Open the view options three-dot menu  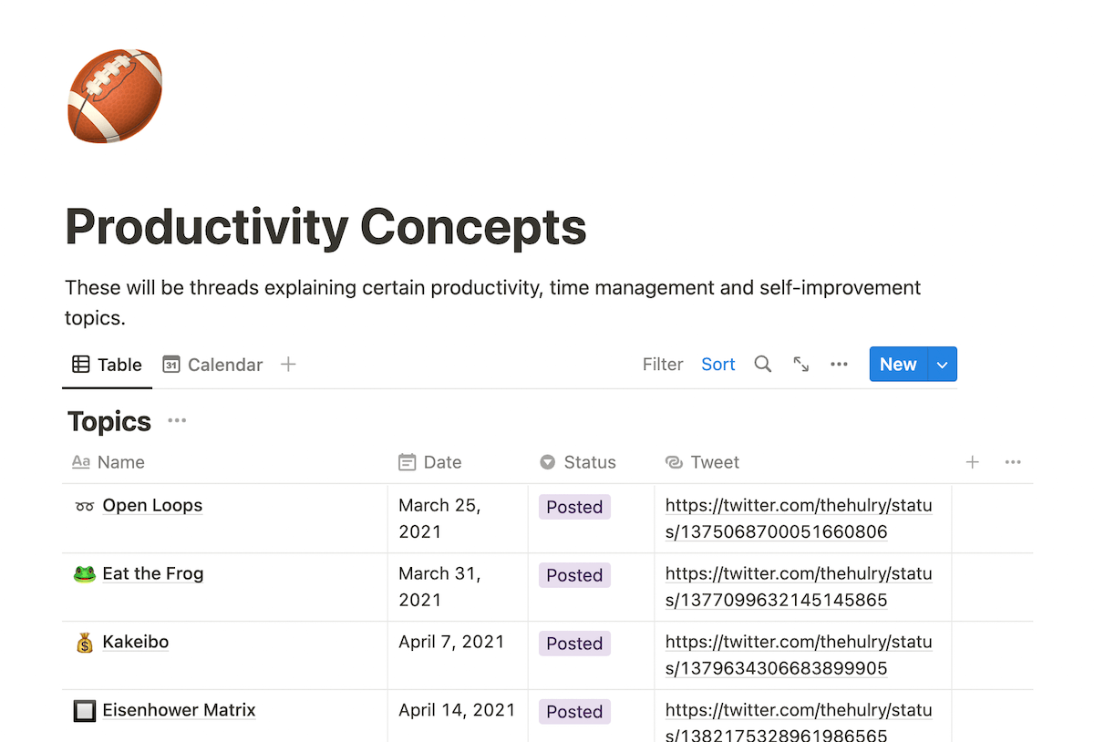(840, 365)
